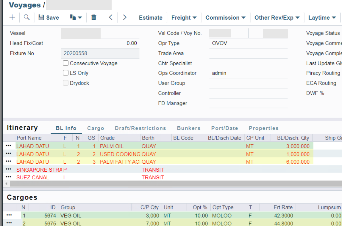This screenshot has height=226, width=342.
Task: Click the itinerary horizontal scrollbar
Action: coord(173,184)
